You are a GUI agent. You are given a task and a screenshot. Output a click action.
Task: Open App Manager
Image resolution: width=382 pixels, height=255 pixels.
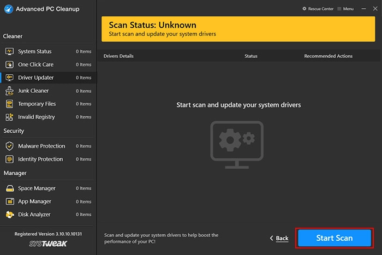[48, 201]
